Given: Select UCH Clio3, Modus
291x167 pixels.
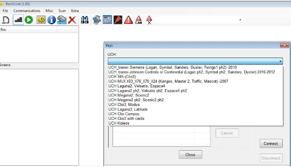Looking at the screenshot, I should point(196,105).
